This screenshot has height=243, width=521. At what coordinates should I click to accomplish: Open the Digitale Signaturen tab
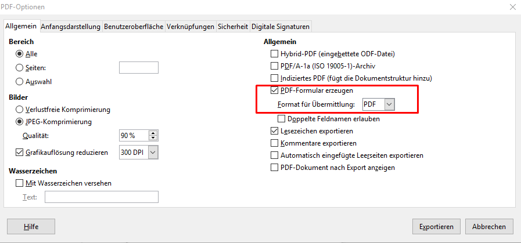pos(282,26)
